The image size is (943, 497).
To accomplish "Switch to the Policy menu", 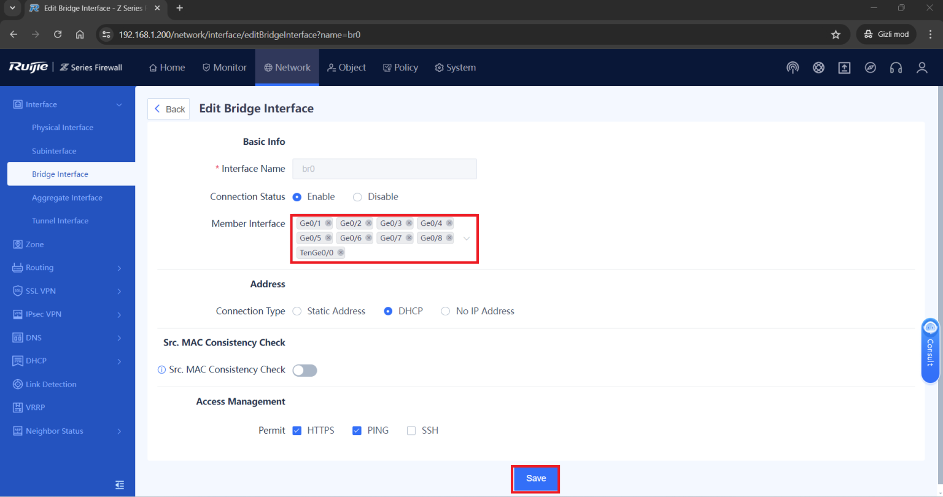I will click(400, 67).
